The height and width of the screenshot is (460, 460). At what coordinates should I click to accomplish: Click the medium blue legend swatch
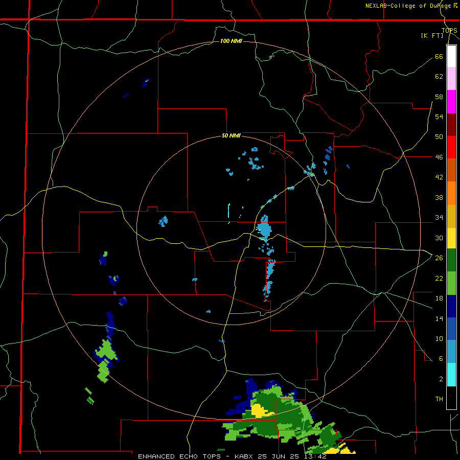(451, 329)
